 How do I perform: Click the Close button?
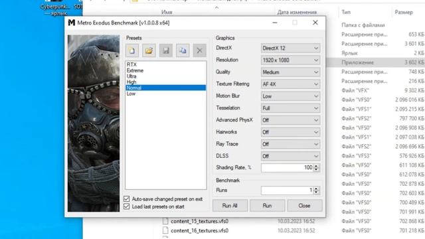pos(304,206)
